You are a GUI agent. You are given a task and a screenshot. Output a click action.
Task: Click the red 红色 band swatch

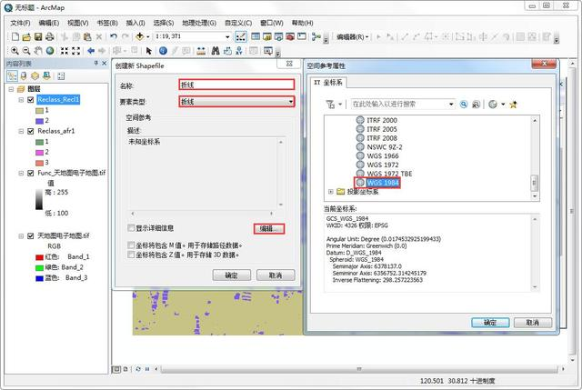pos(39,257)
